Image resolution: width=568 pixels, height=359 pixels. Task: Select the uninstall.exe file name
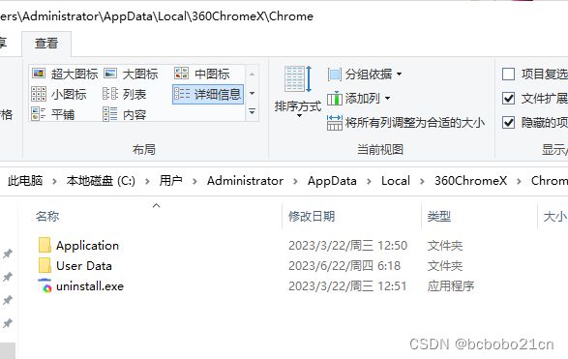tap(90, 286)
